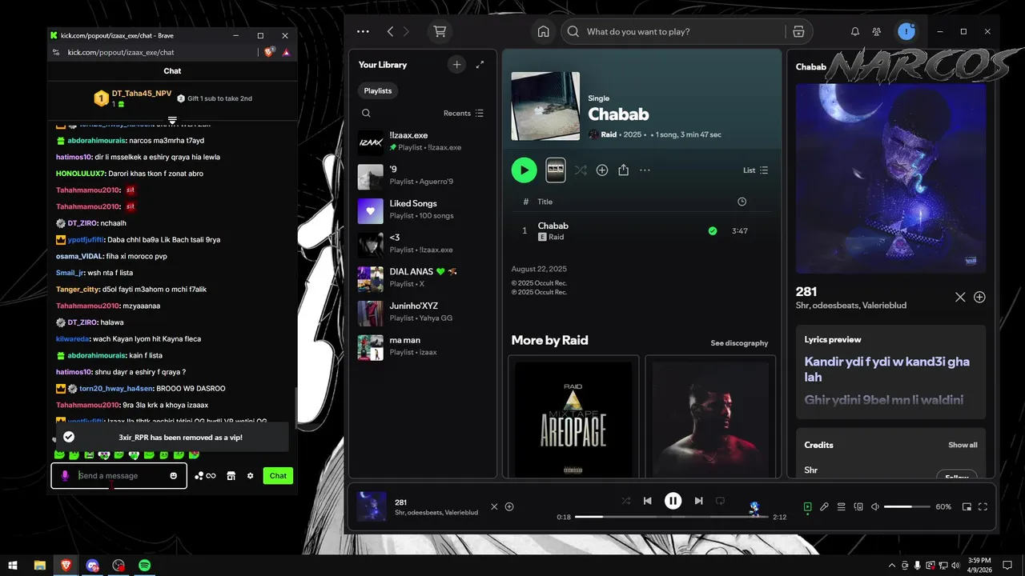The width and height of the screenshot is (1025, 576).
Task: Create a new playlist with plus button
Action: (456, 65)
